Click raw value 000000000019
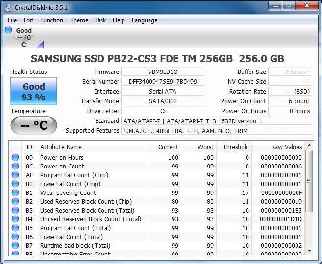This screenshot has height=264, width=322. [x=281, y=202]
